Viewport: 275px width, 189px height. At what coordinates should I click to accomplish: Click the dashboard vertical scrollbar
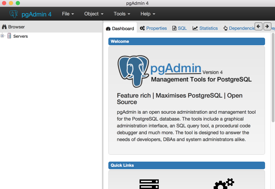273,77
